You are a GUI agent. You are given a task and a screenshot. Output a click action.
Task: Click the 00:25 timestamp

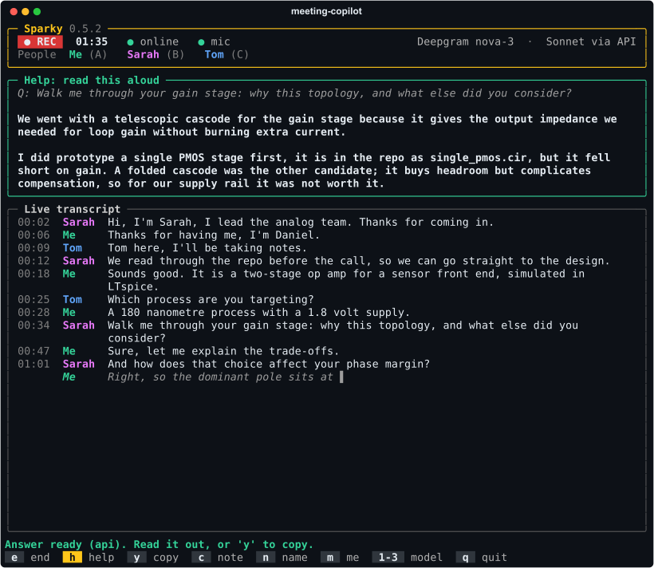(33, 300)
